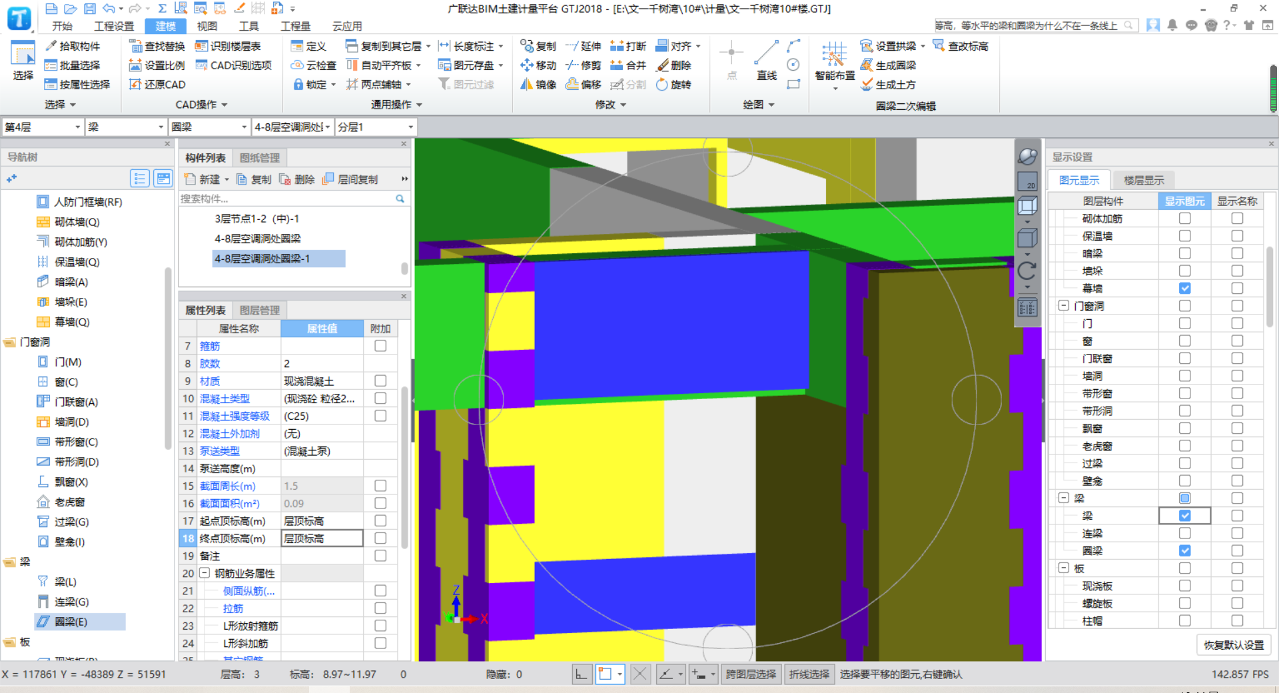The image size is (1279, 693).
Task: Open the 工程设置 ribbon tab
Action: (114, 26)
